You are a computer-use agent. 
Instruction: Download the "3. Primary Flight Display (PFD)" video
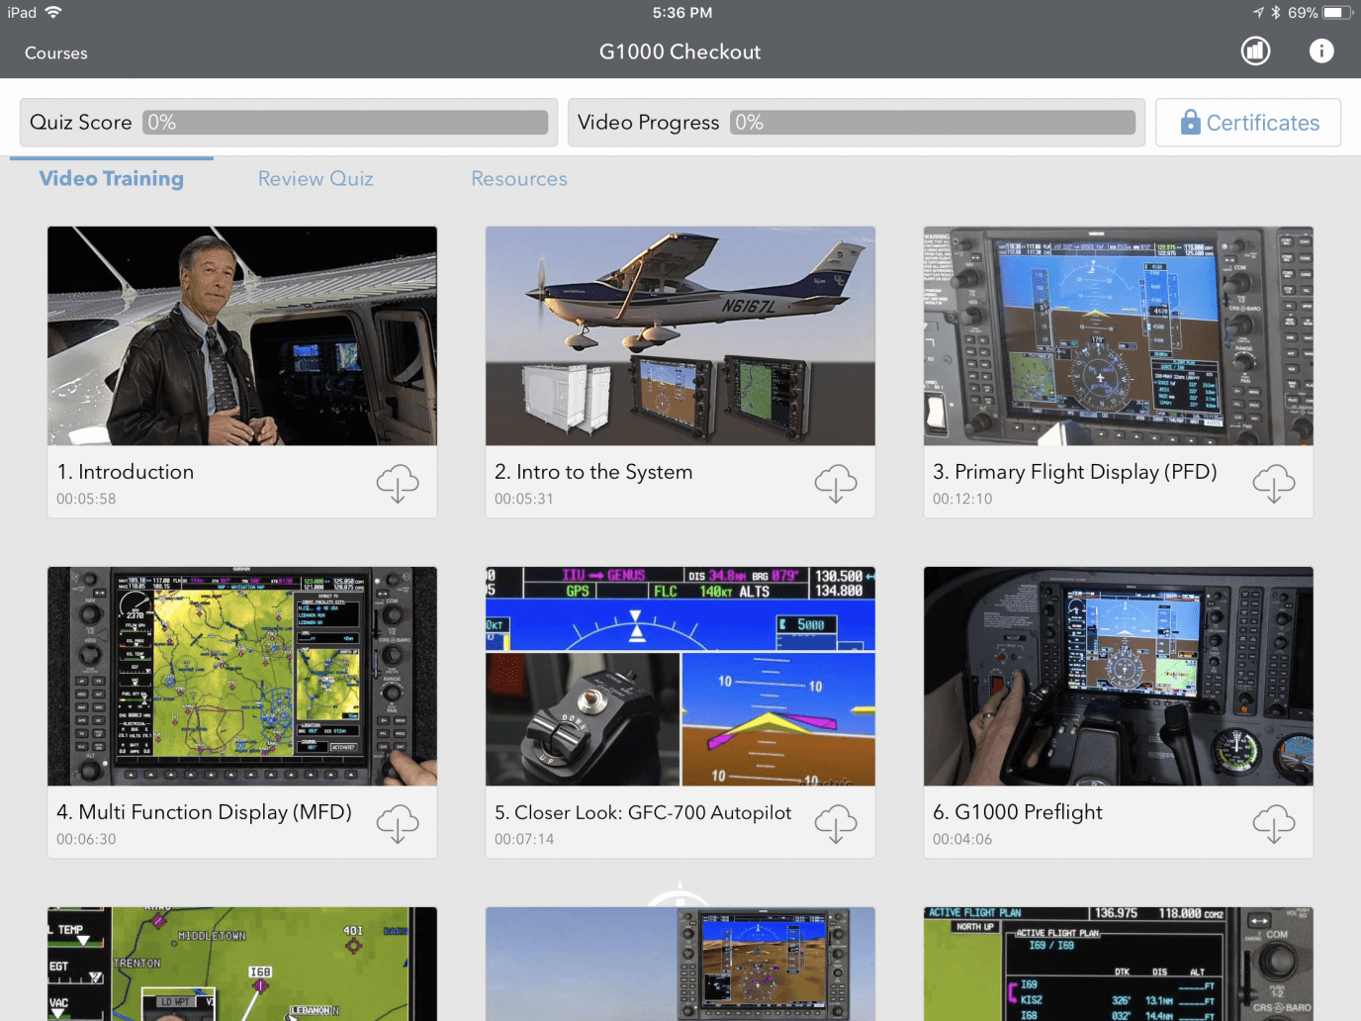point(1274,484)
